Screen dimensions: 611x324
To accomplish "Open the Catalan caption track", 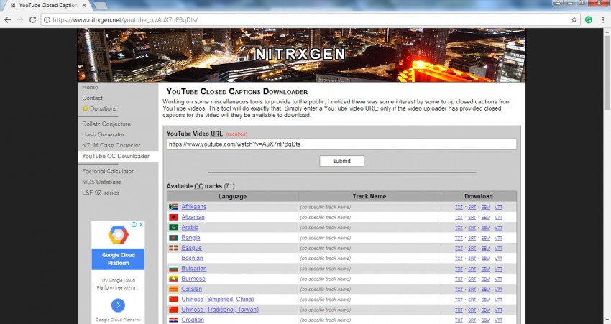I will pos(191,289).
